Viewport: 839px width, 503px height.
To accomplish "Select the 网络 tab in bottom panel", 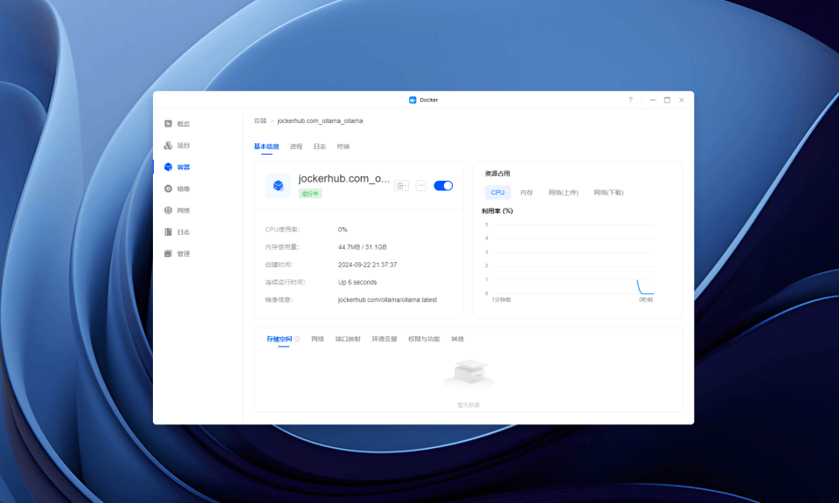I will click(318, 339).
